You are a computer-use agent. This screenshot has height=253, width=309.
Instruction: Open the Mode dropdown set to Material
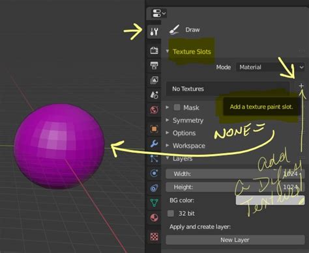click(271, 67)
